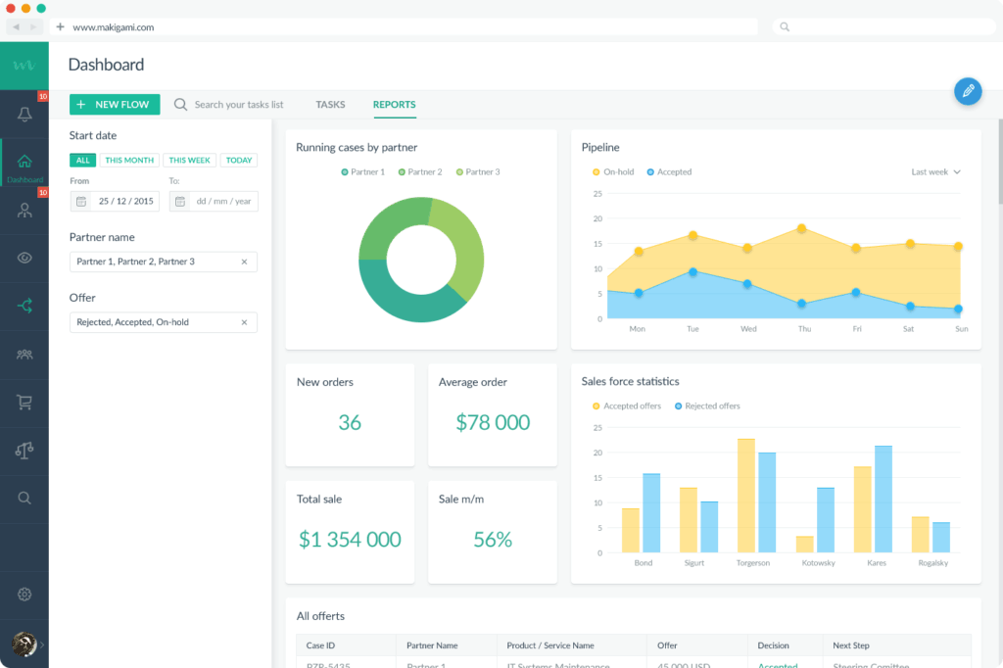Open the Offer selection box

[x=164, y=322]
